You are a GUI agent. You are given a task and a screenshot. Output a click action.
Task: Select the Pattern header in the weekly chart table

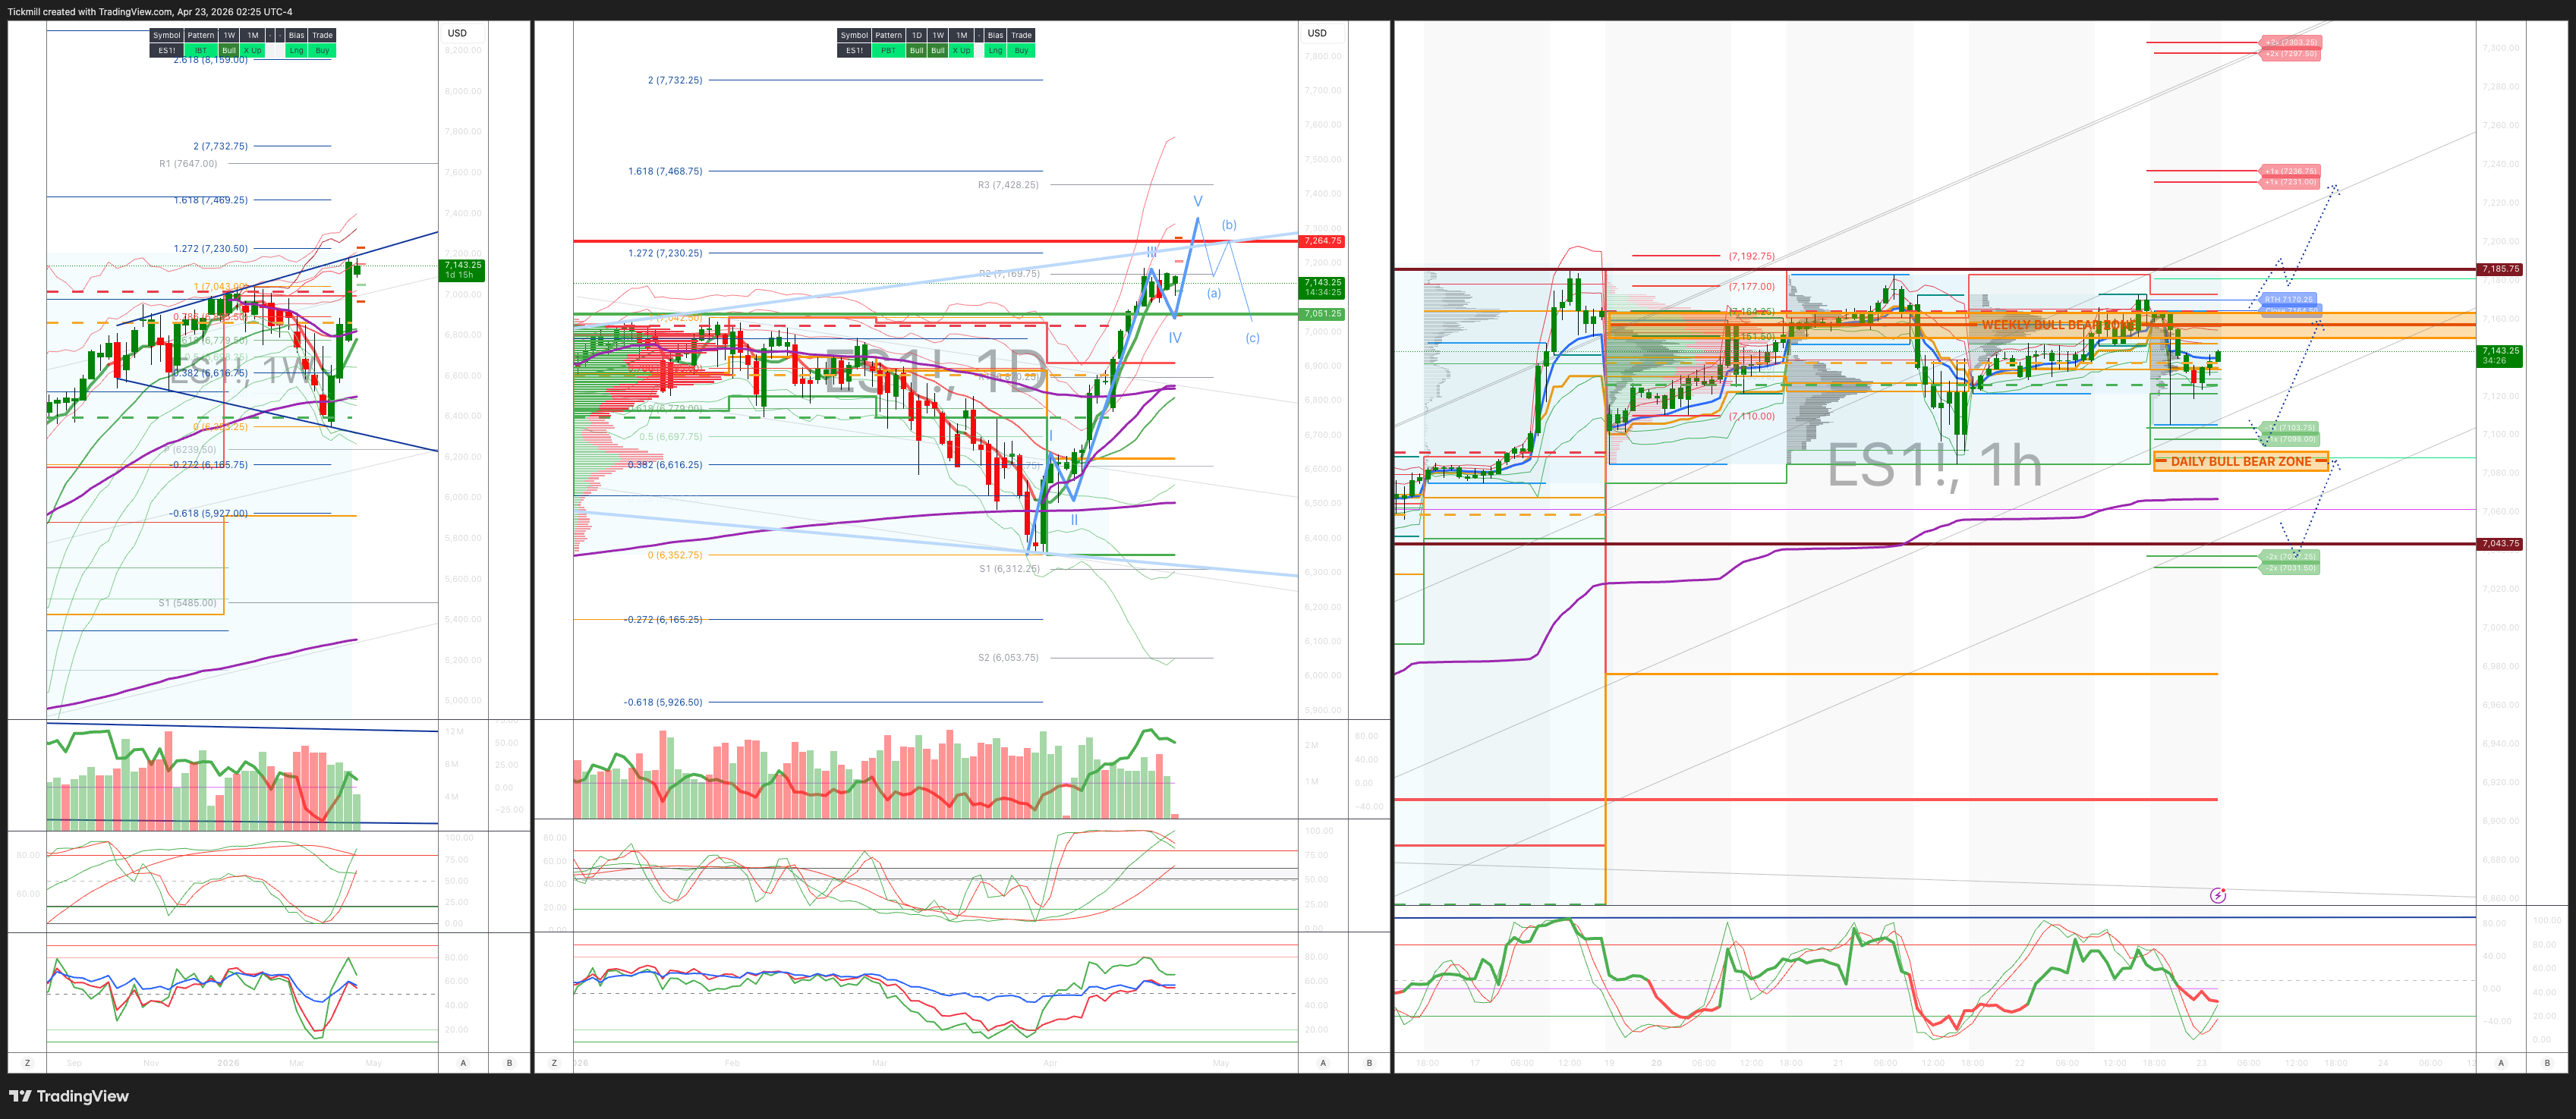[201, 35]
